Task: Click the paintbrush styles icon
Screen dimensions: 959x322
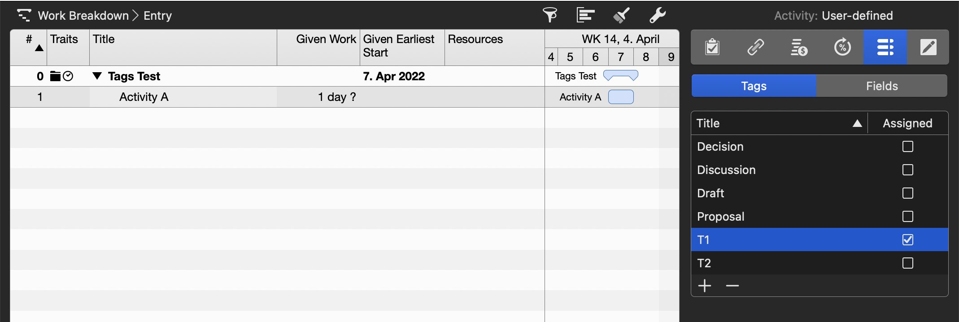Action: [x=621, y=15]
